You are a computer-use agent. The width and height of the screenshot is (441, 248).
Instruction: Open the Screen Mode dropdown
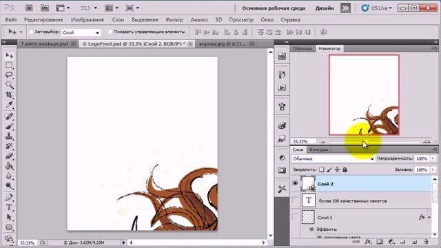132,8
